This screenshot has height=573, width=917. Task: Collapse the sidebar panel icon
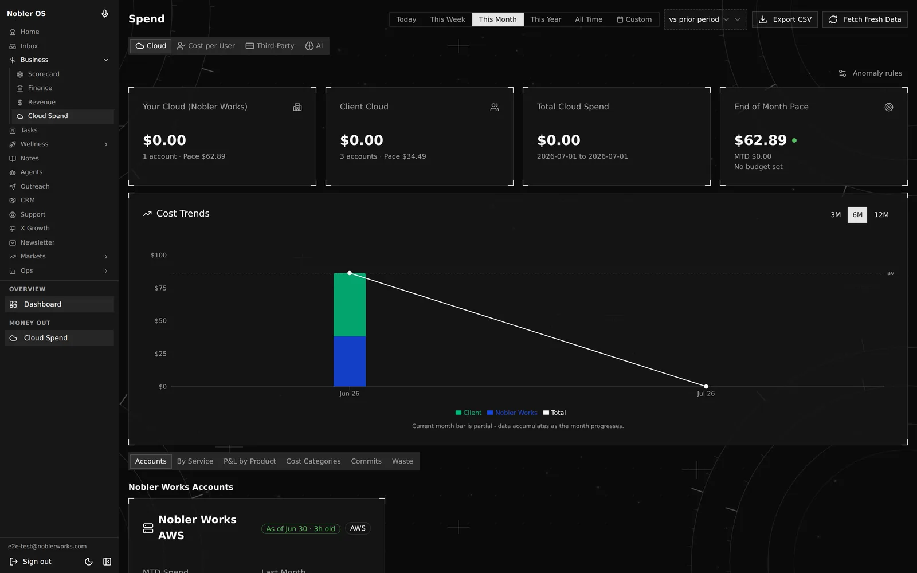point(107,562)
